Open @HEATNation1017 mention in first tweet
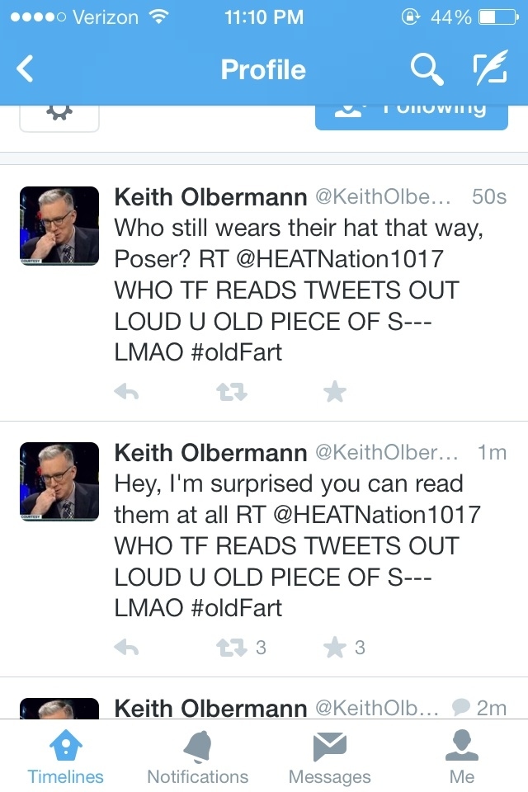The height and width of the screenshot is (792, 528). pyautogui.click(x=340, y=259)
